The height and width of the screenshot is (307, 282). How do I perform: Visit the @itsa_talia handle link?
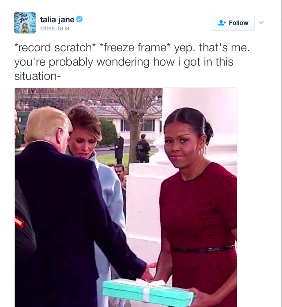pos(55,29)
